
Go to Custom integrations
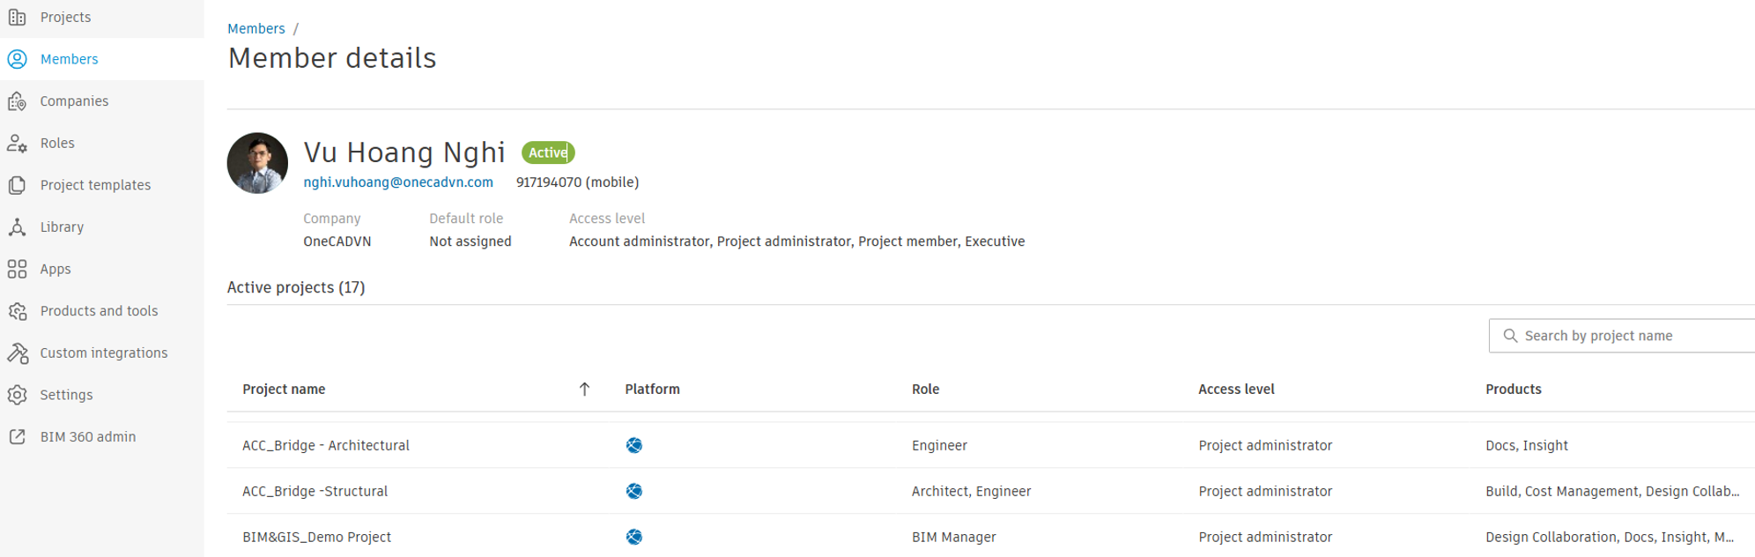pyautogui.click(x=102, y=353)
